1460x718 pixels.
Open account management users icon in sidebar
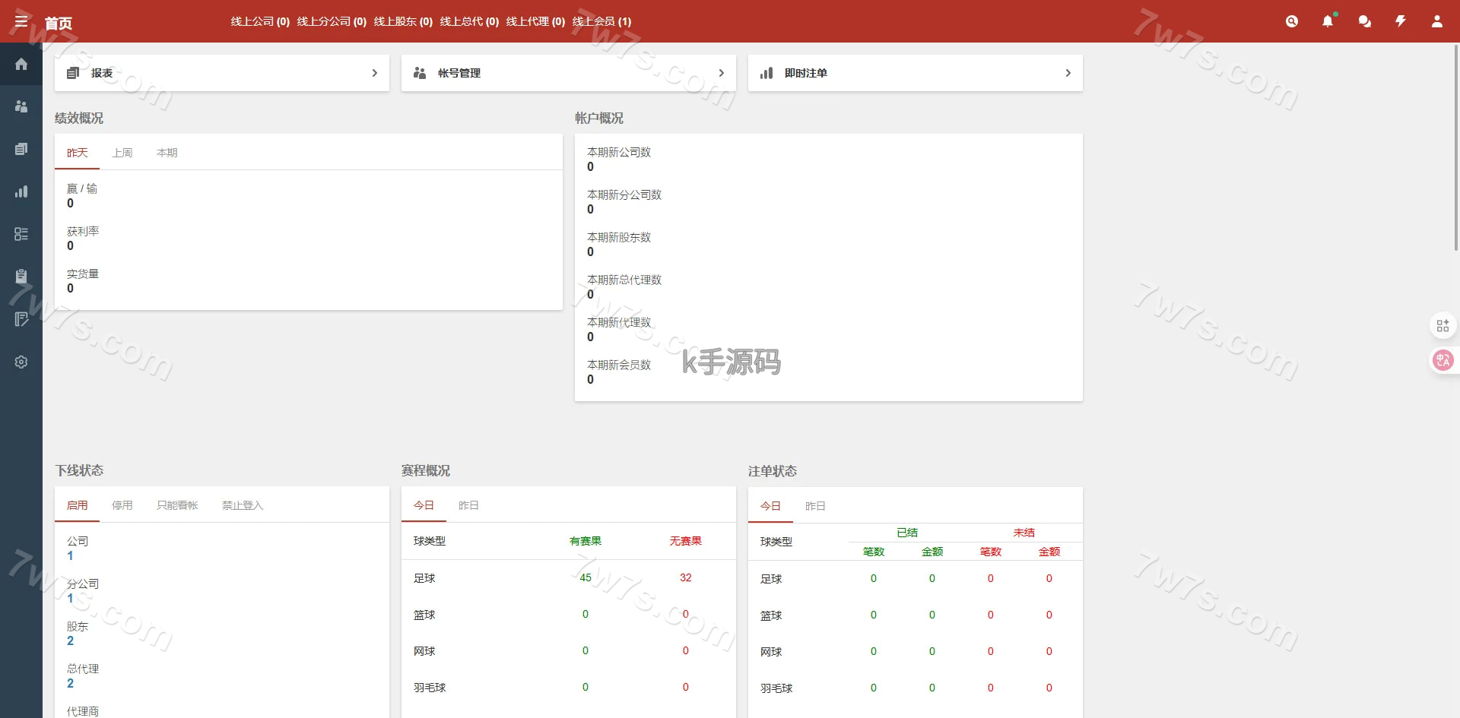click(x=21, y=106)
